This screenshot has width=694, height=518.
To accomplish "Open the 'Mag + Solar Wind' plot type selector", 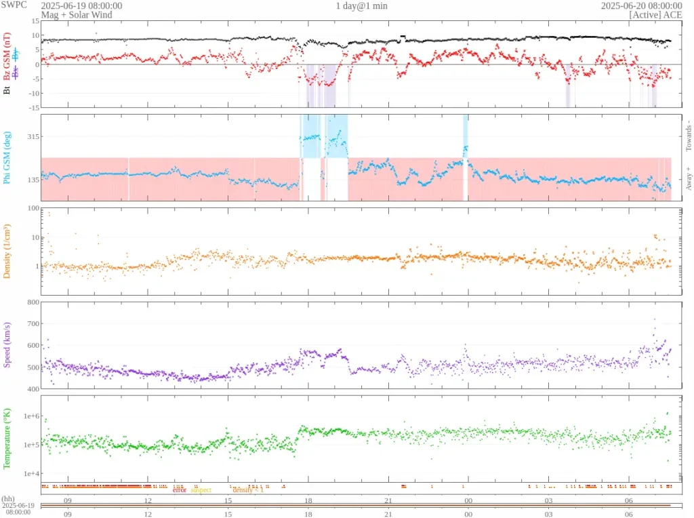I will point(76,14).
